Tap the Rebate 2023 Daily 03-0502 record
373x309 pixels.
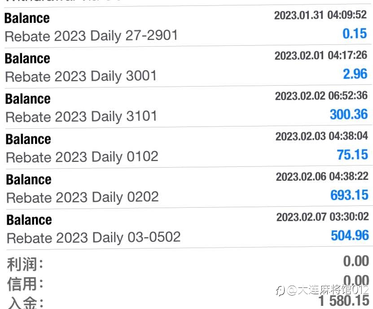pos(189,228)
